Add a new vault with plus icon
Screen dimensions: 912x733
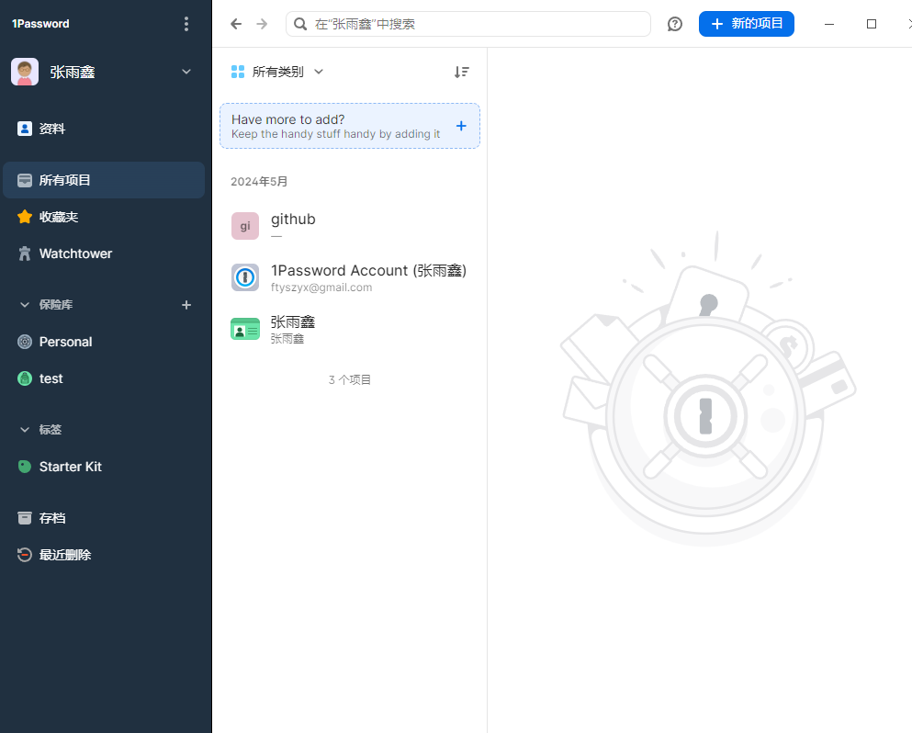click(x=186, y=305)
